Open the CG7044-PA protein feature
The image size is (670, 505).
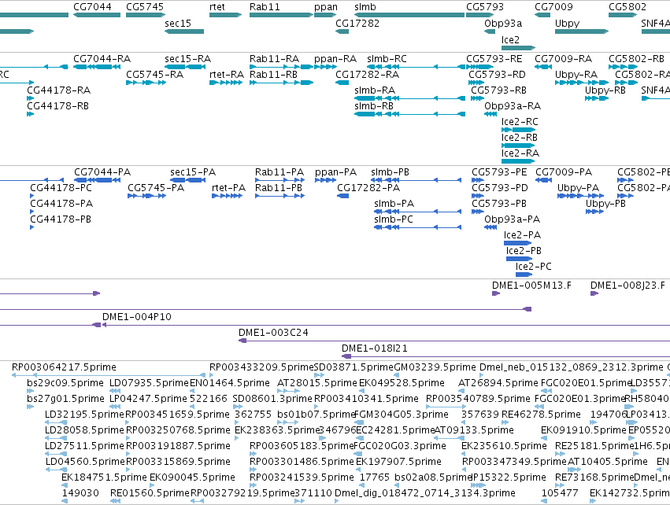[97, 180]
